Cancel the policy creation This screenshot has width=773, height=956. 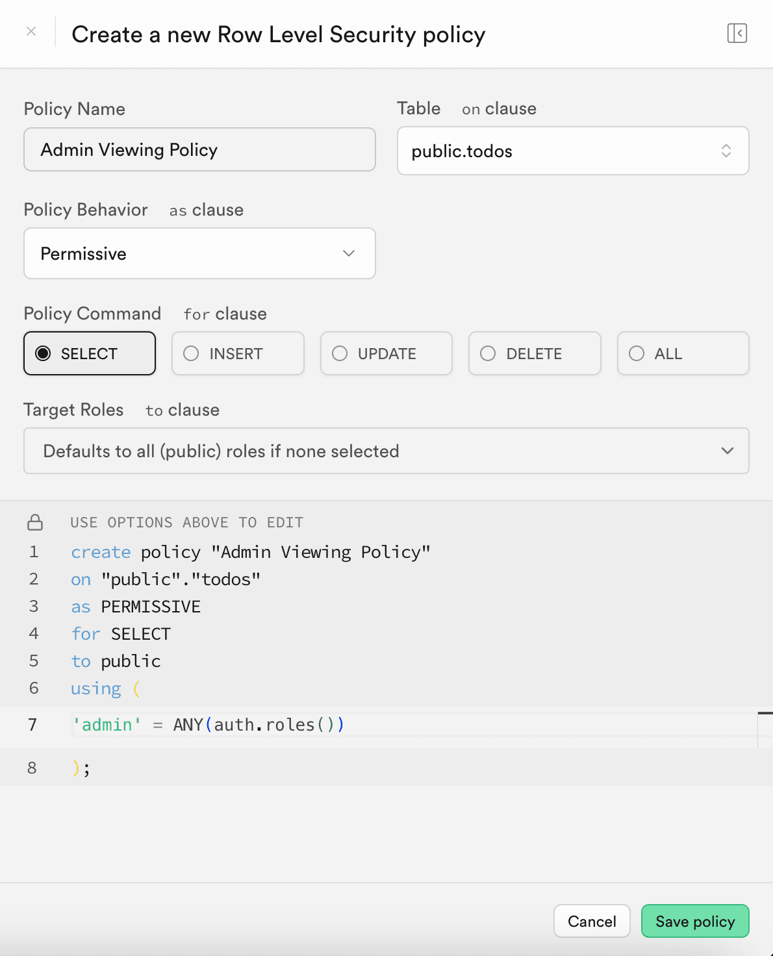tap(591, 921)
